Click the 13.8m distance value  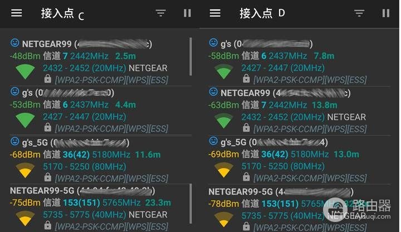[x=325, y=105]
